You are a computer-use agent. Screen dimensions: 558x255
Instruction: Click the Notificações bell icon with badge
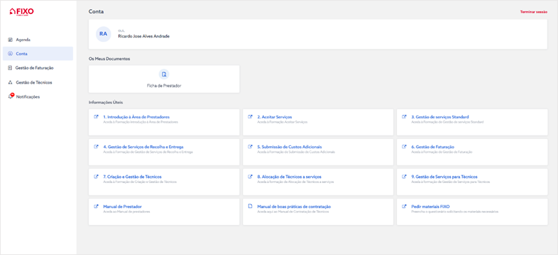pyautogui.click(x=11, y=96)
